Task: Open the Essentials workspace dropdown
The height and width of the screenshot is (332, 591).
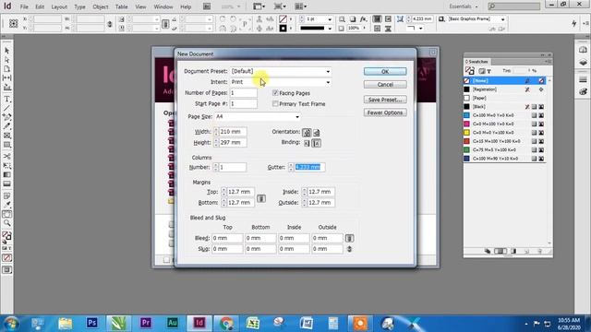Action: (x=464, y=6)
